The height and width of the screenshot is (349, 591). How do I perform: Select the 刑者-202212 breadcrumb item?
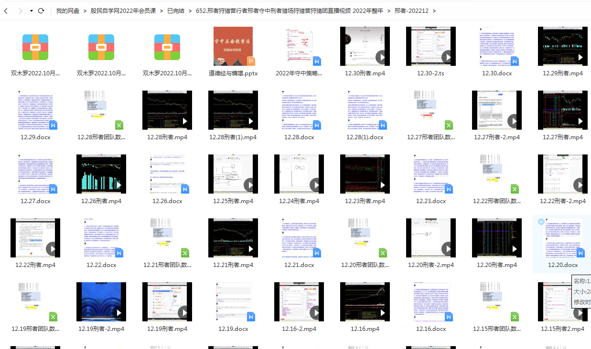411,10
